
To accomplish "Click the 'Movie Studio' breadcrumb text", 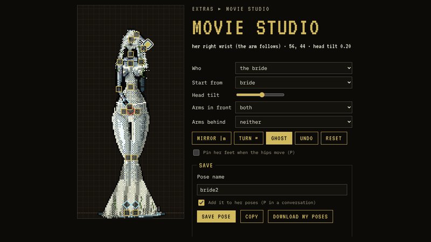I will pyautogui.click(x=247, y=9).
